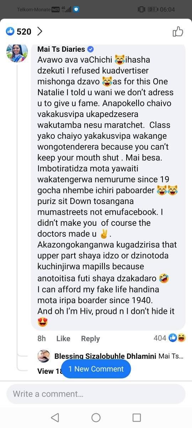Tap the thumbs-up like icon at top right
Image resolution: width=192 pixels, height=428 pixels.
click(178, 31)
